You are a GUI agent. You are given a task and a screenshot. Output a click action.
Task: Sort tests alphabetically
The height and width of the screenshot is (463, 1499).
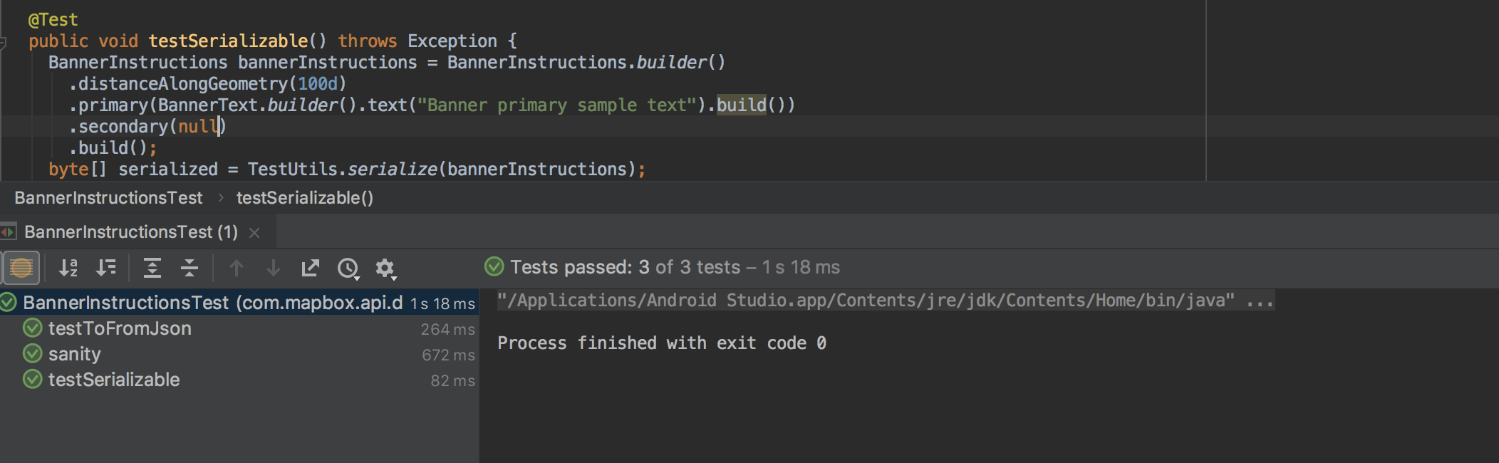coord(68,269)
